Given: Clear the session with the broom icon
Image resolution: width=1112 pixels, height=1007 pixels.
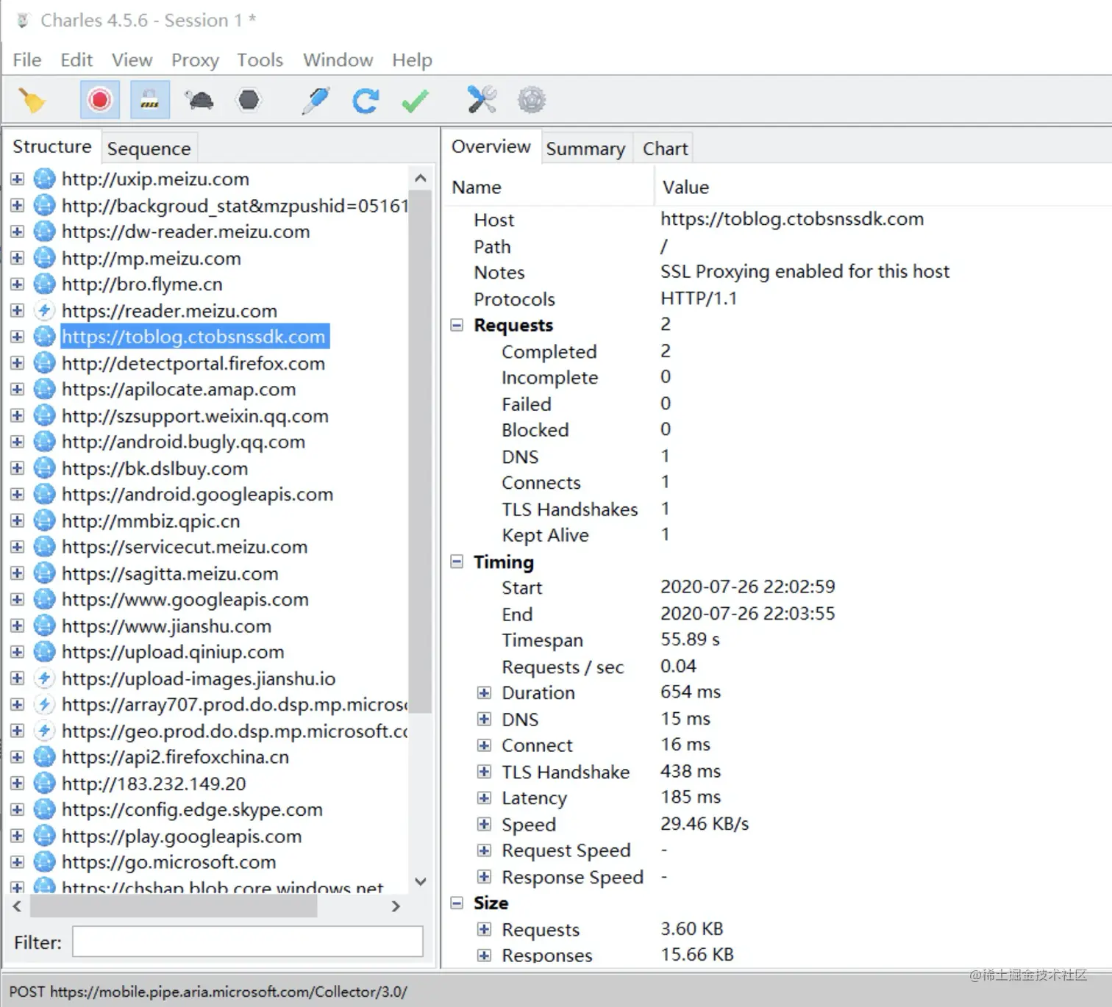Looking at the screenshot, I should click(32, 100).
